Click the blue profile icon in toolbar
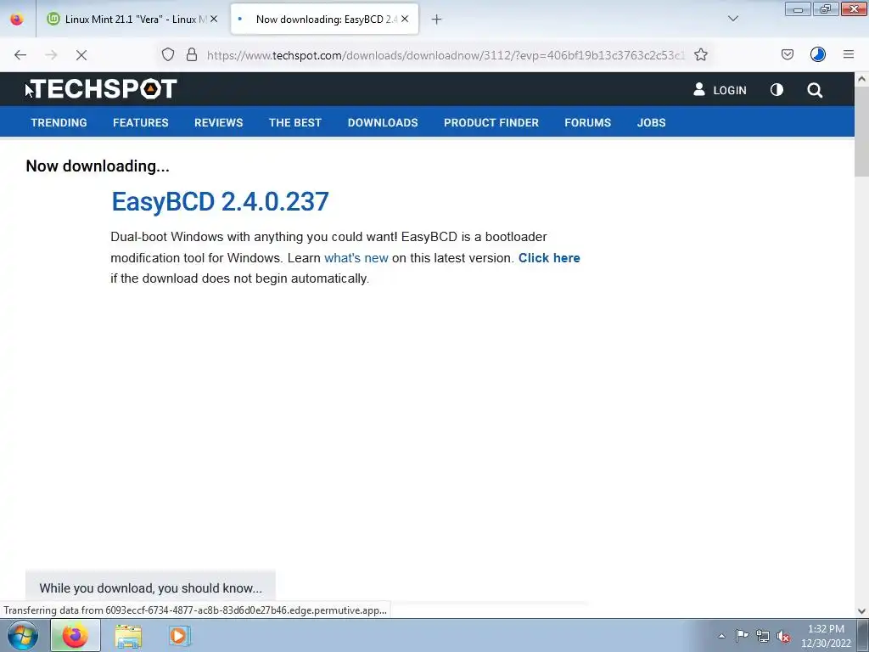This screenshot has height=652, width=869. pos(818,54)
